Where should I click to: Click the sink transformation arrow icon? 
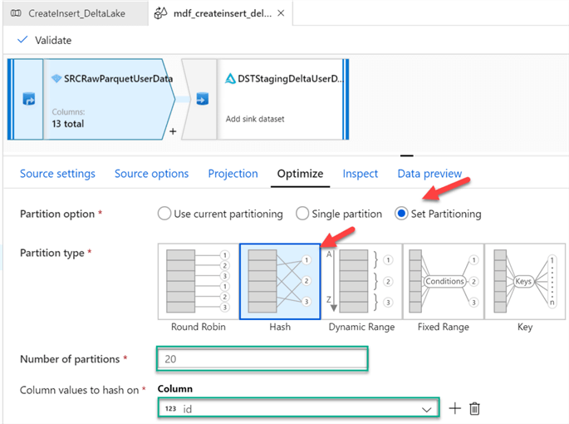(202, 99)
